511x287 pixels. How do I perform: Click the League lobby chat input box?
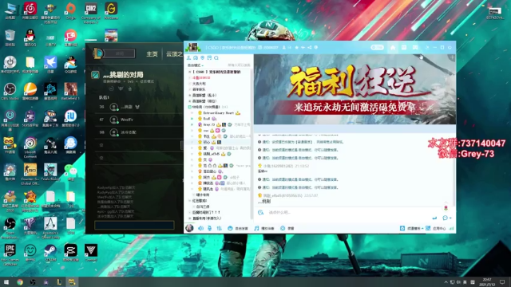point(134,225)
